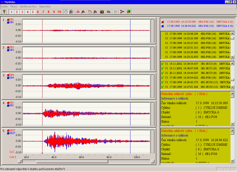Uncheck event 19.11.2002 18:36:07.038
This screenshot has height=172, width=237.
coord(162,68)
